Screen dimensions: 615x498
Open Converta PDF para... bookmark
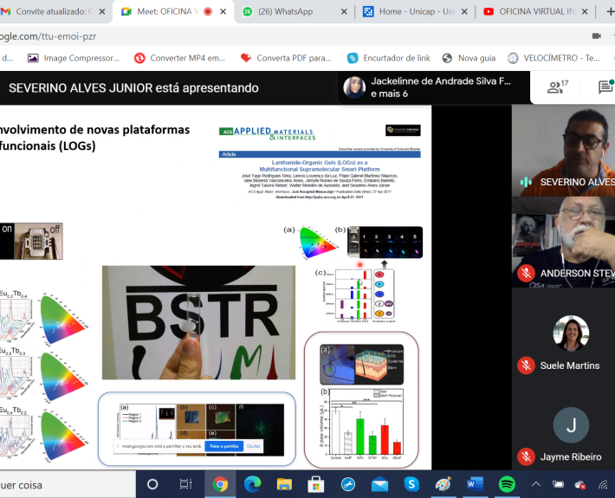tap(286, 58)
